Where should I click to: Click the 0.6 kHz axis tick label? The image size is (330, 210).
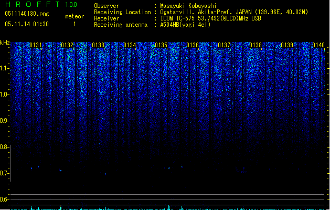[4, 199]
